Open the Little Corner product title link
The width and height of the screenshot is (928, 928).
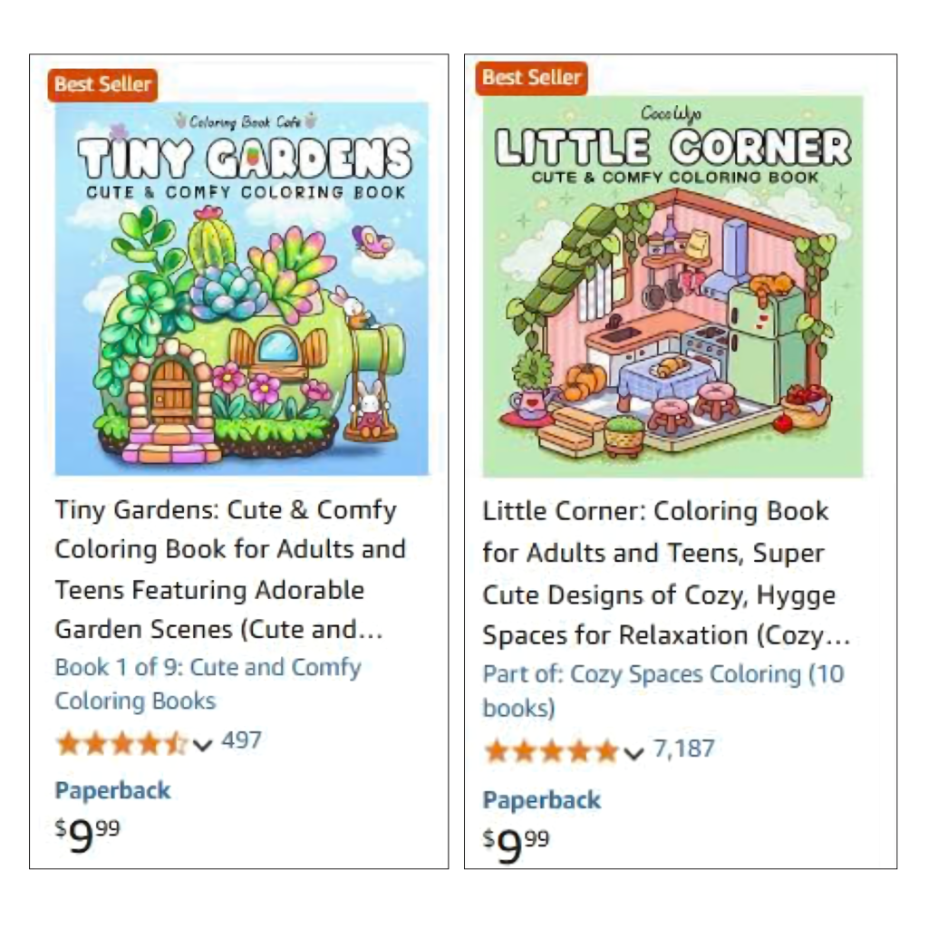pyautogui.click(x=666, y=574)
